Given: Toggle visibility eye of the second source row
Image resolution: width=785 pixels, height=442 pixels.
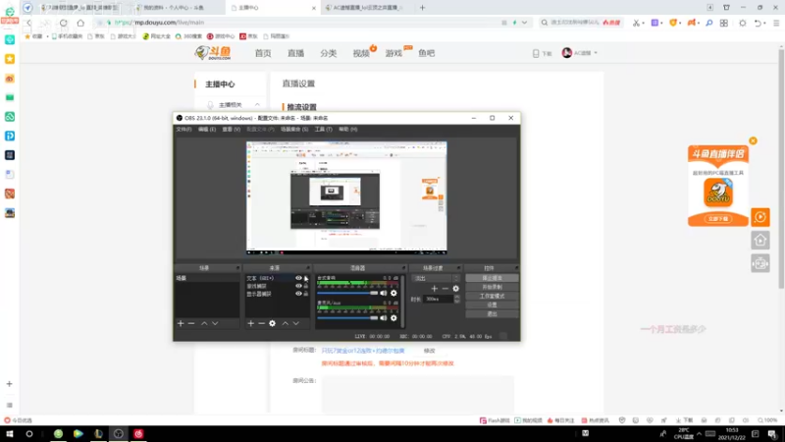Looking at the screenshot, I should tap(298, 286).
